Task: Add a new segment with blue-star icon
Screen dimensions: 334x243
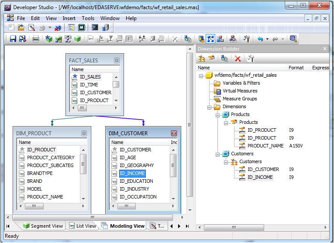Action: tap(49, 39)
